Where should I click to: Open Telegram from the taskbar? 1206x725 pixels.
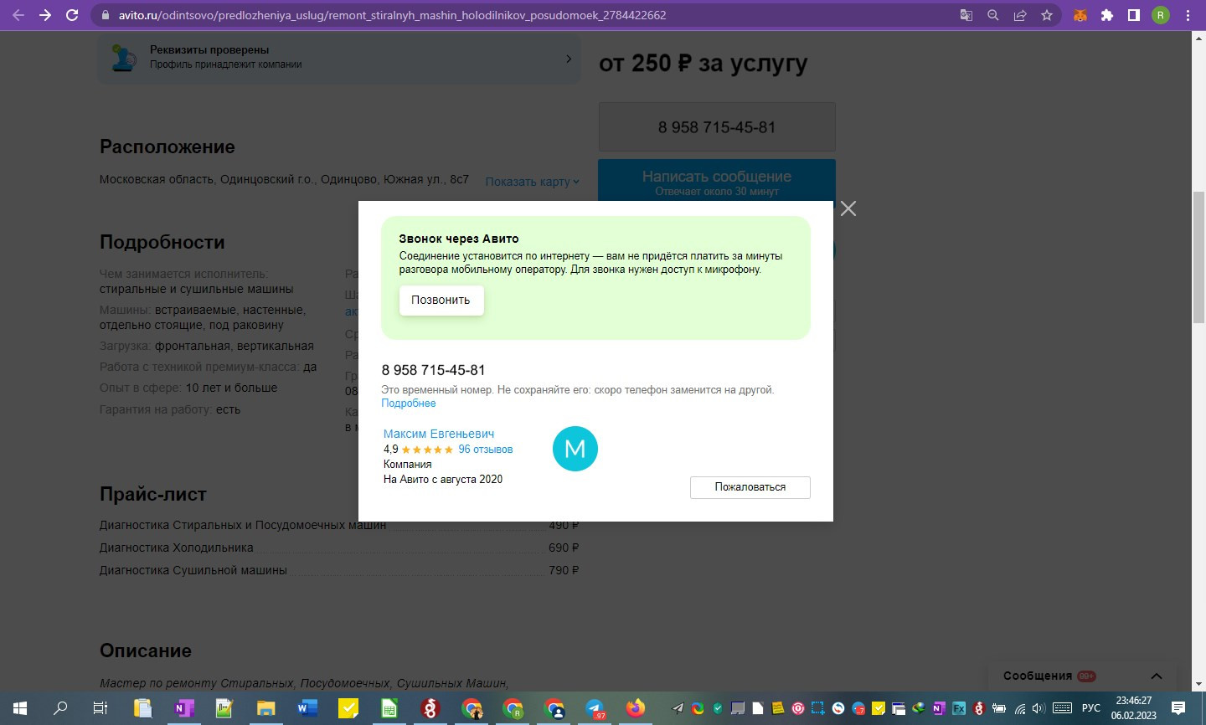pos(595,708)
